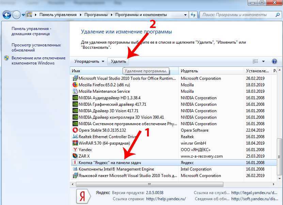Click NVIDIA Аудиодрайвер HD icon
283x205 pixels.
click(x=75, y=98)
